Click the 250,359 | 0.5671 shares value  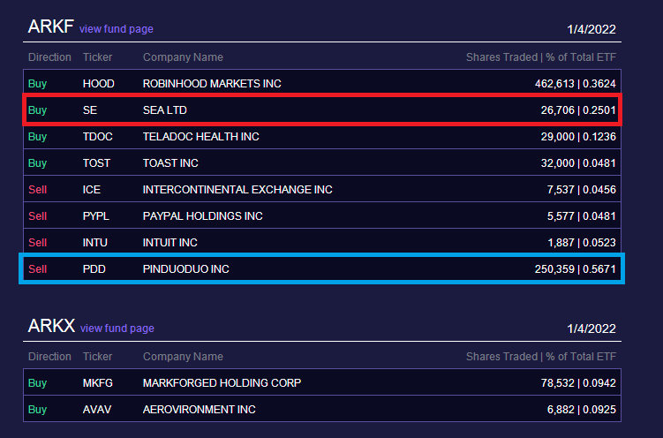[x=575, y=269]
